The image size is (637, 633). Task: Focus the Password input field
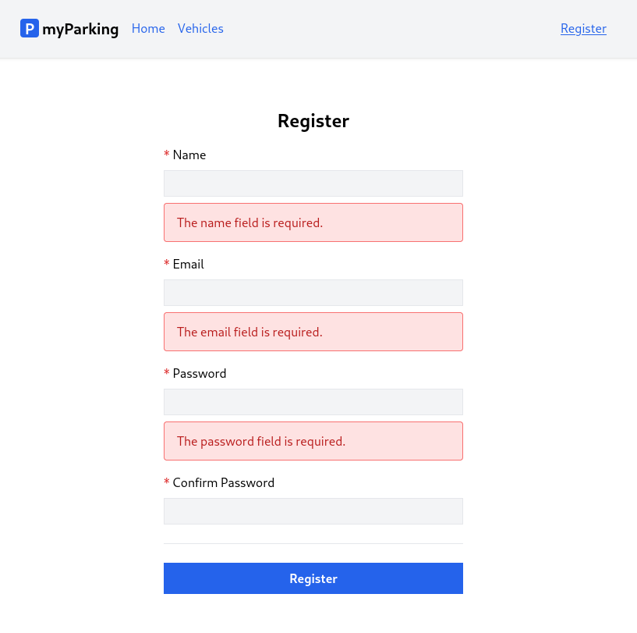tap(313, 402)
